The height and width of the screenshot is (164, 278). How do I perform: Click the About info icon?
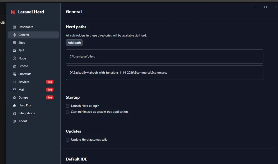click(x=14, y=121)
